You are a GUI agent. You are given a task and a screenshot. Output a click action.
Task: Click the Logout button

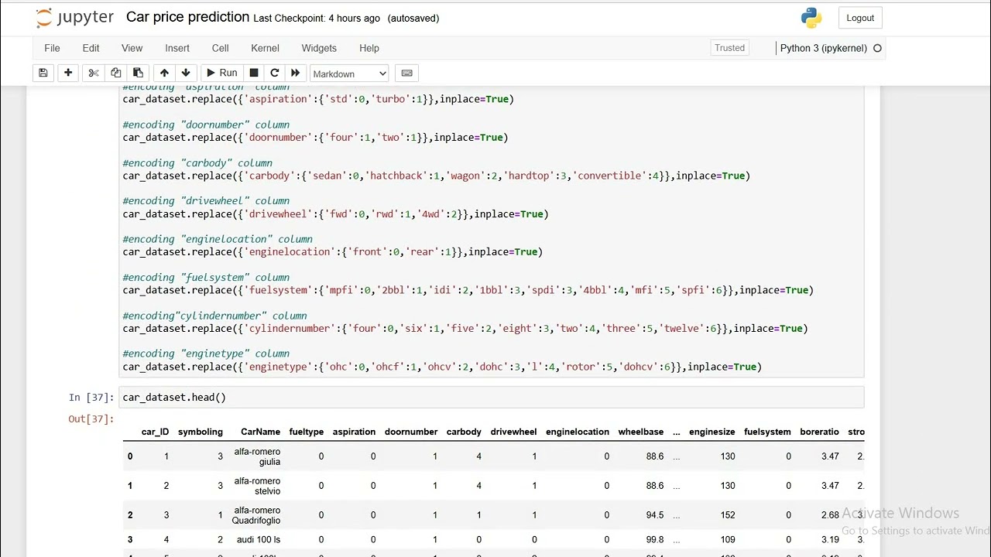click(859, 18)
